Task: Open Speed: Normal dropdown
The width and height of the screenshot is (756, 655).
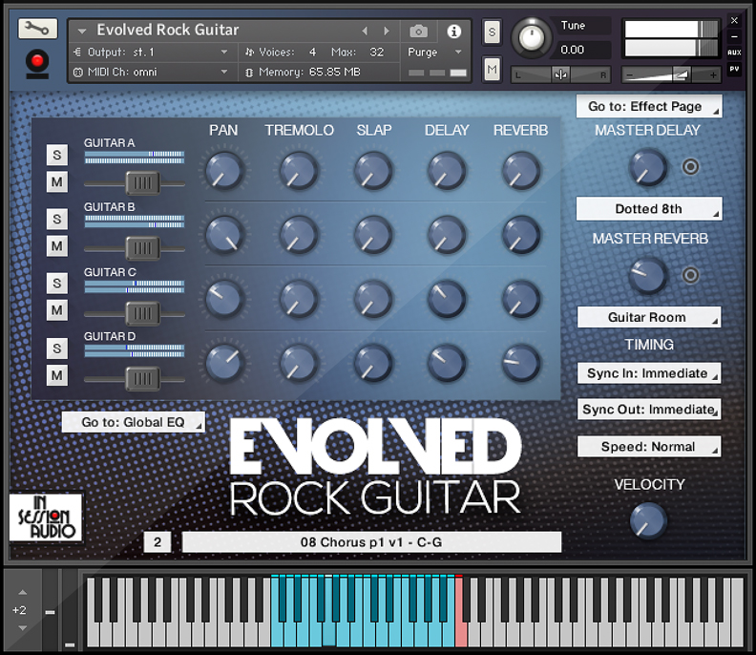Action: pyautogui.click(x=649, y=447)
